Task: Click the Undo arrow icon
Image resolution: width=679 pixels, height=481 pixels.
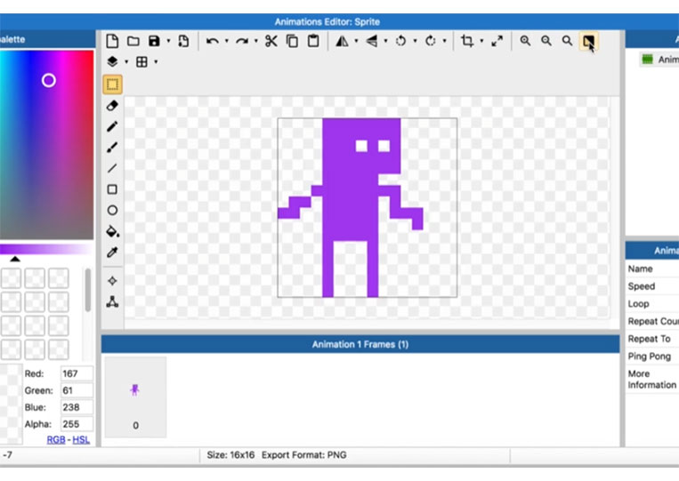Action: click(x=212, y=41)
